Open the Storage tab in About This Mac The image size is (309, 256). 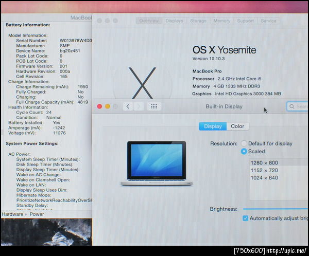(x=198, y=21)
